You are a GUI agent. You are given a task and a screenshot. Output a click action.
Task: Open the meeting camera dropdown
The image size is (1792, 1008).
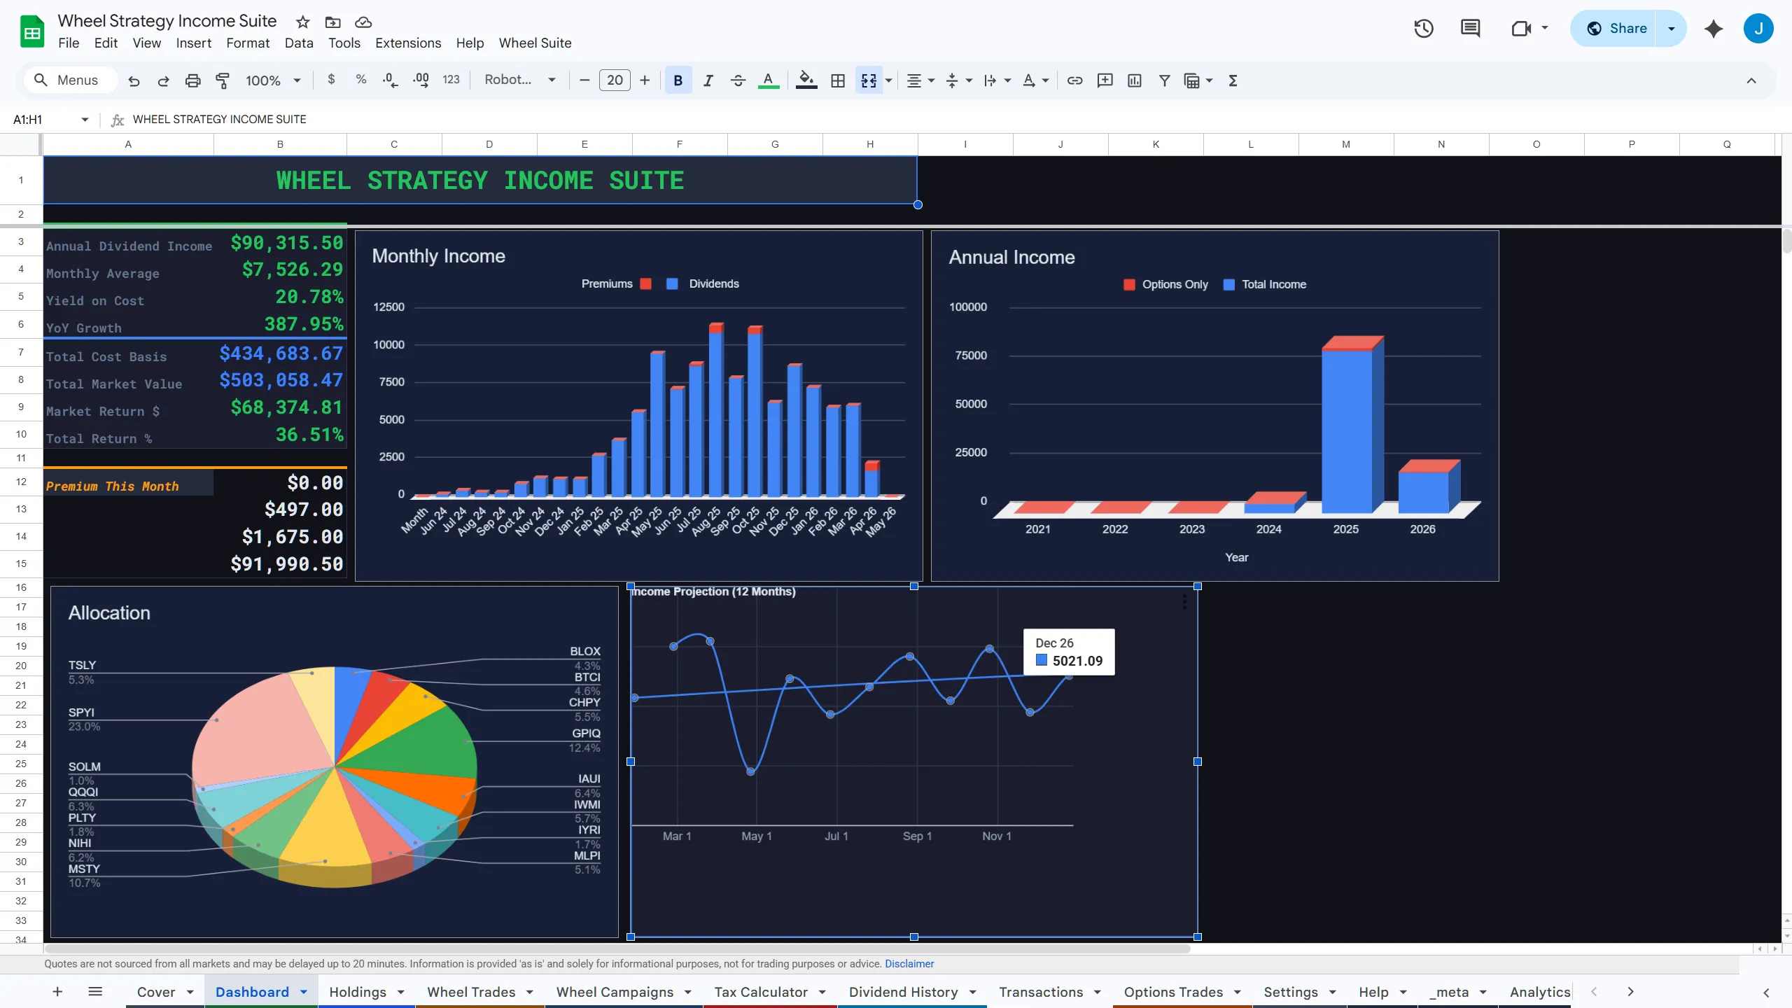pos(1544,29)
